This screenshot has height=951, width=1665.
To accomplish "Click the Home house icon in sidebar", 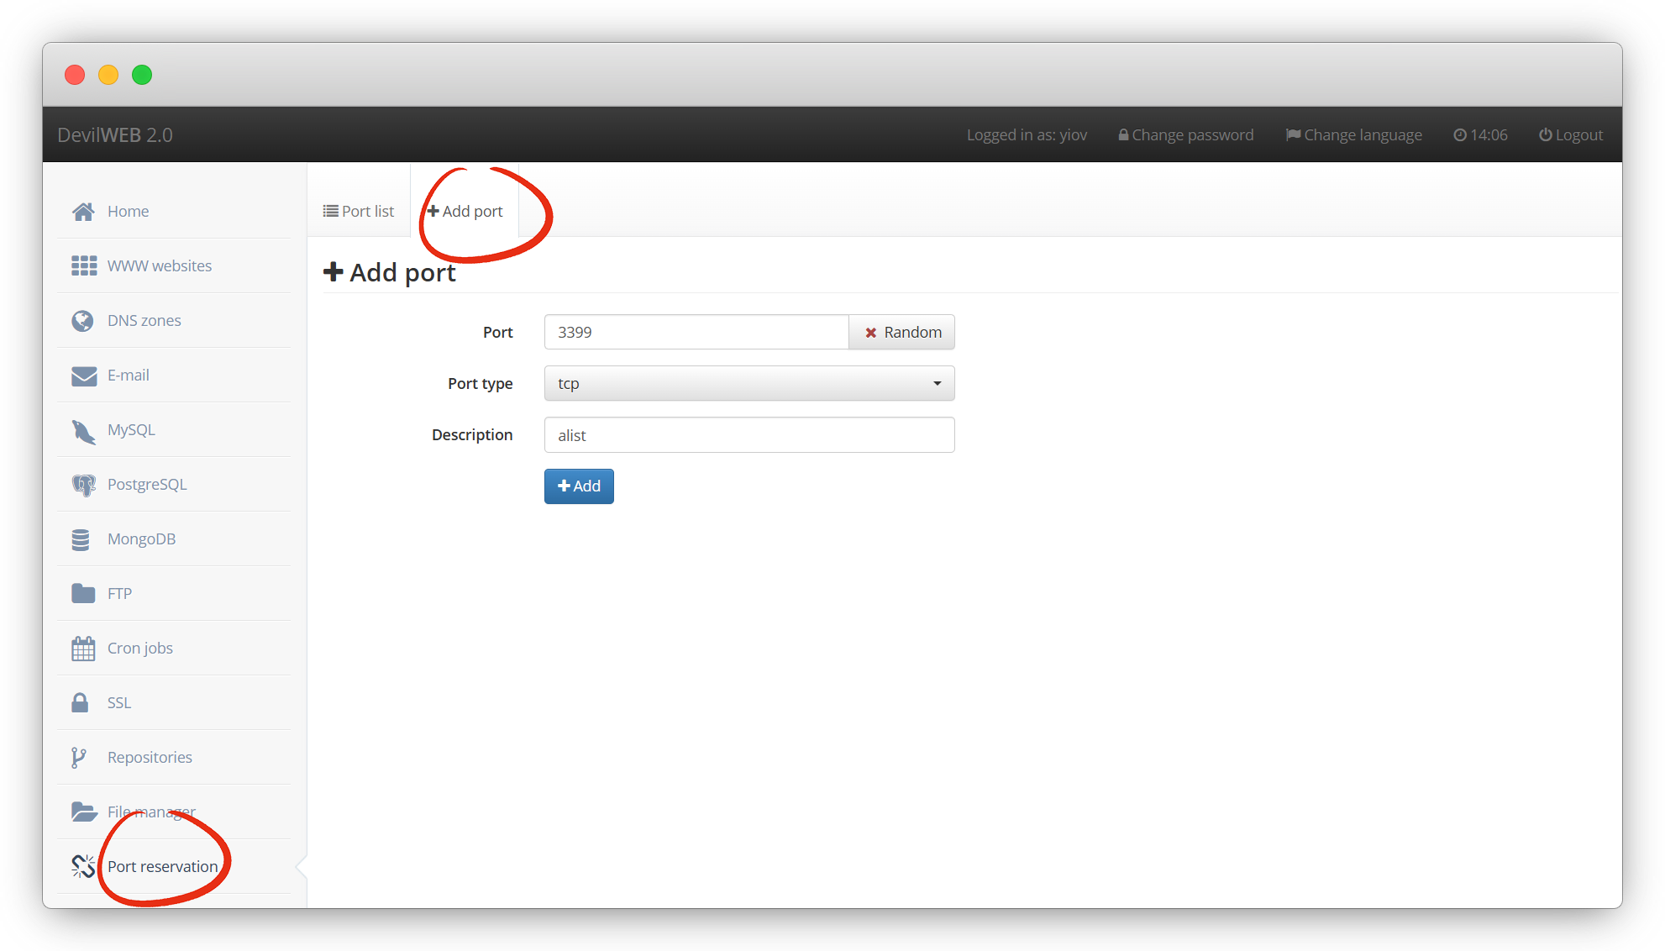I will click(x=83, y=212).
